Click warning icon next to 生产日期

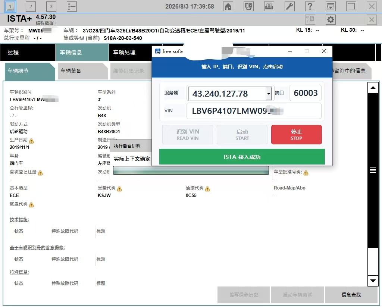pos(31,141)
